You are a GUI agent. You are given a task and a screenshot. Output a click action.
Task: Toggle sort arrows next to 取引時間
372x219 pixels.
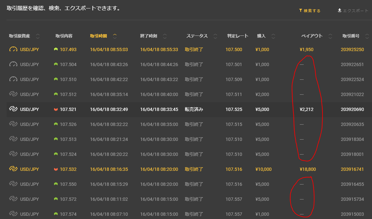click(115, 36)
